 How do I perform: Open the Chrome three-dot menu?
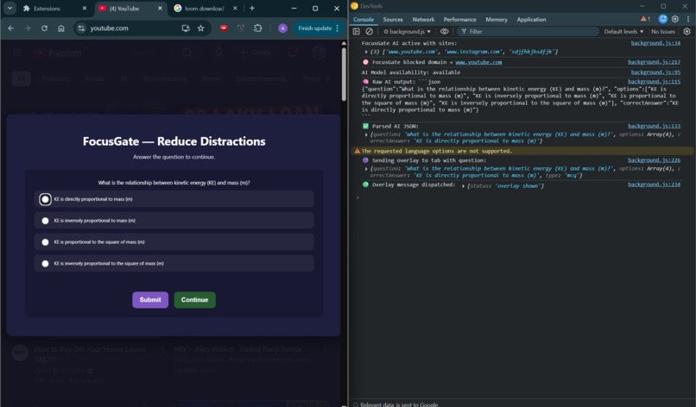(x=338, y=28)
